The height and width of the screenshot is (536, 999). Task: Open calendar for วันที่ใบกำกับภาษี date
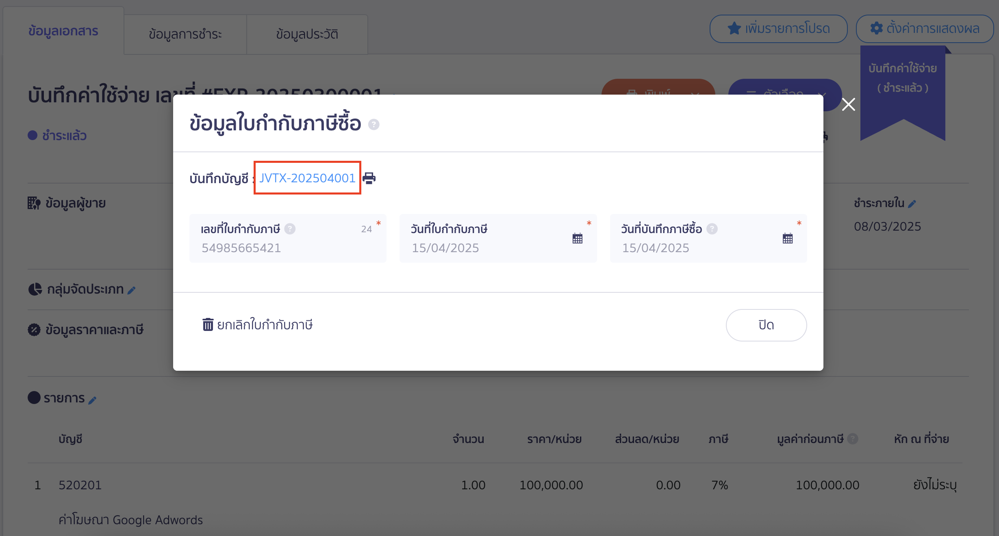click(x=577, y=238)
